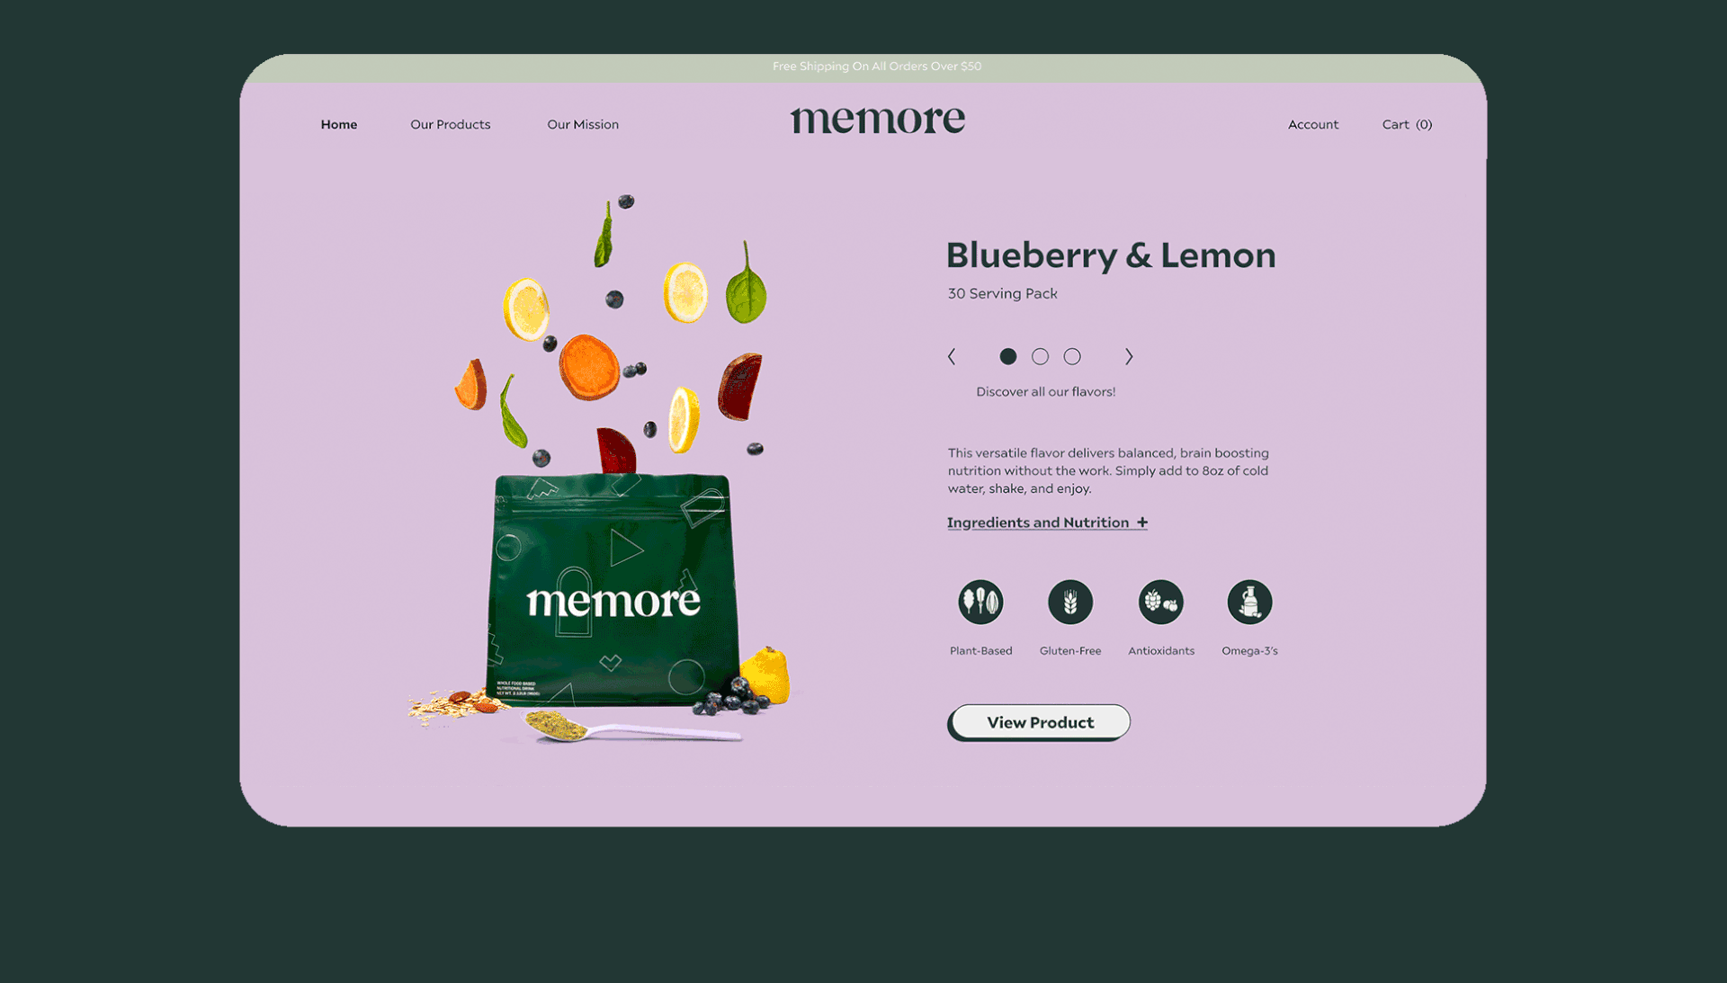Open the Our Products menu
This screenshot has height=983, width=1727.
coord(451,124)
